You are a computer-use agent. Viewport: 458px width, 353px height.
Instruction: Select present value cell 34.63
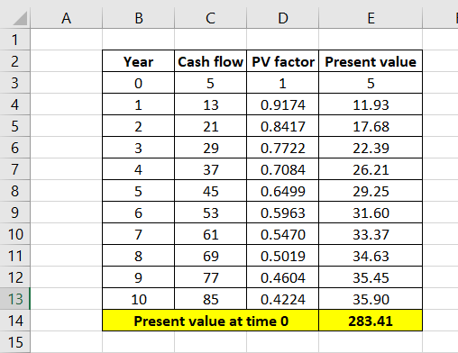pos(371,256)
